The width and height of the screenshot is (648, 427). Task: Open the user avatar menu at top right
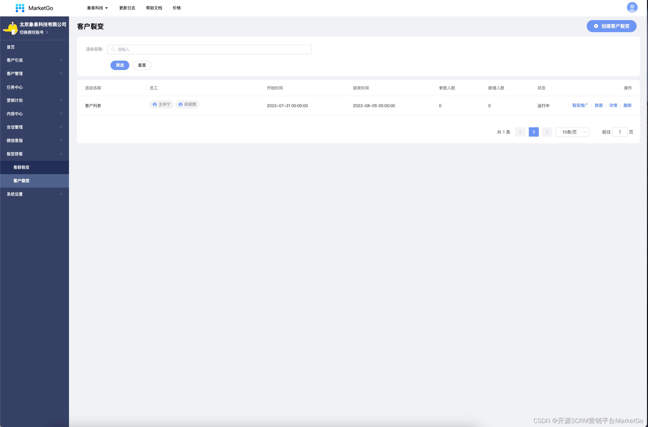pos(632,7)
